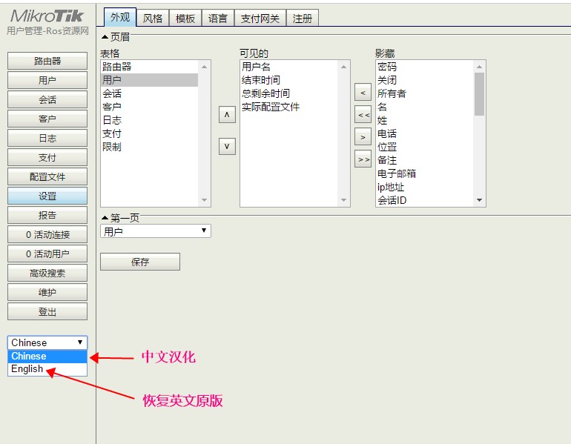
Task: Save settings with the 保存 button
Action: (140, 262)
